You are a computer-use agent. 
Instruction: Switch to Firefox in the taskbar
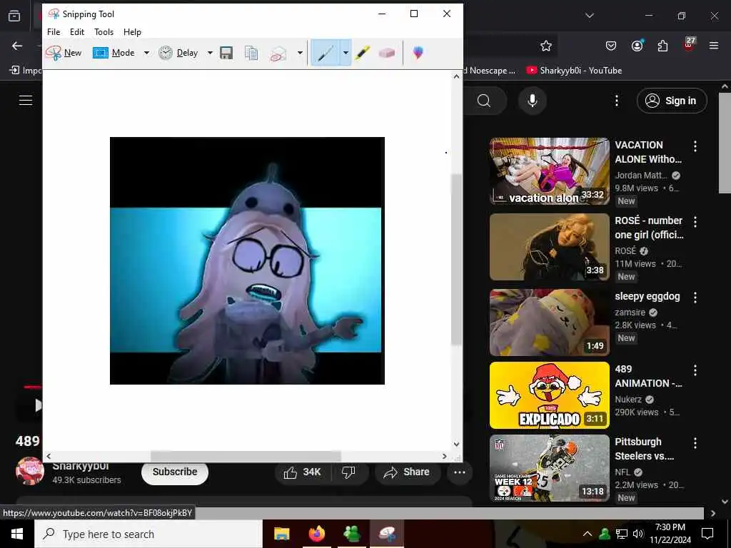(x=316, y=534)
